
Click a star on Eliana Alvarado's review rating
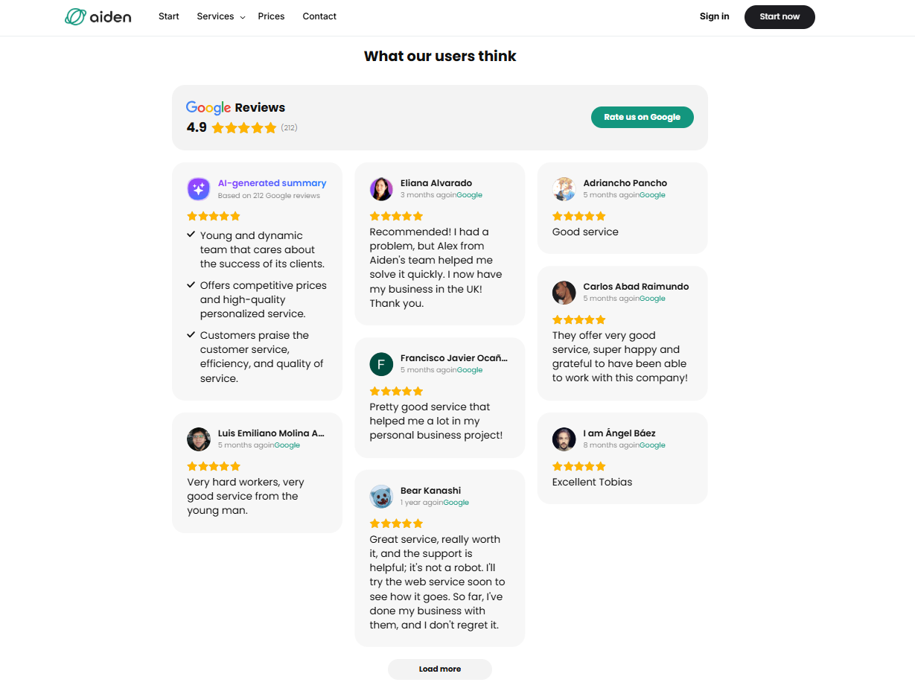coord(396,215)
